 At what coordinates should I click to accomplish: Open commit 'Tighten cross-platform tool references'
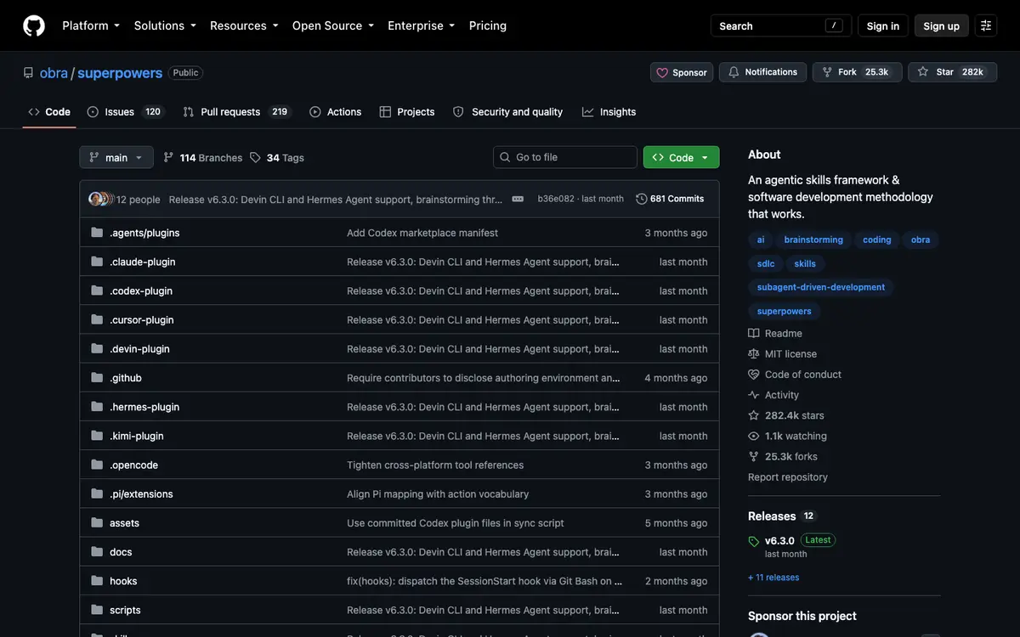click(435, 465)
